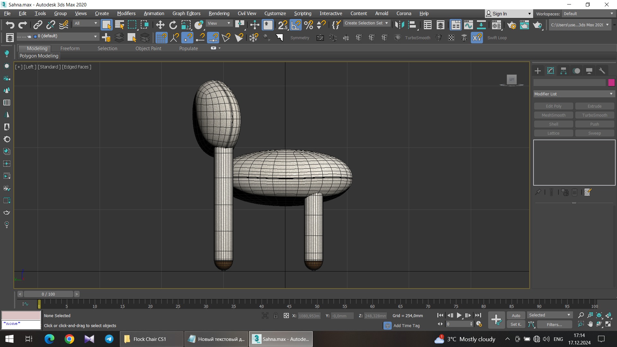Select the Select and Link tool
This screenshot has height=347, width=617.
coord(38,25)
